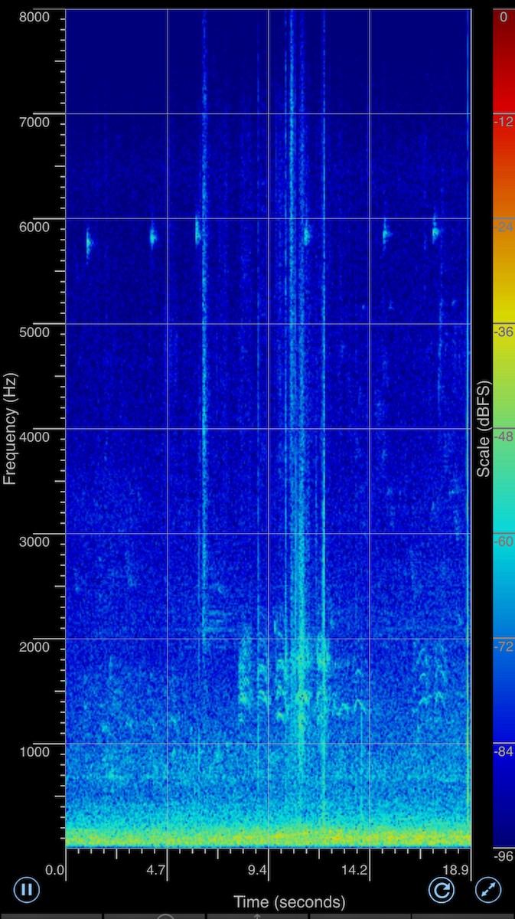Viewport: 515px width, 919px height.
Task: Tap the 4.7 seconds time label
Action: coord(156,870)
